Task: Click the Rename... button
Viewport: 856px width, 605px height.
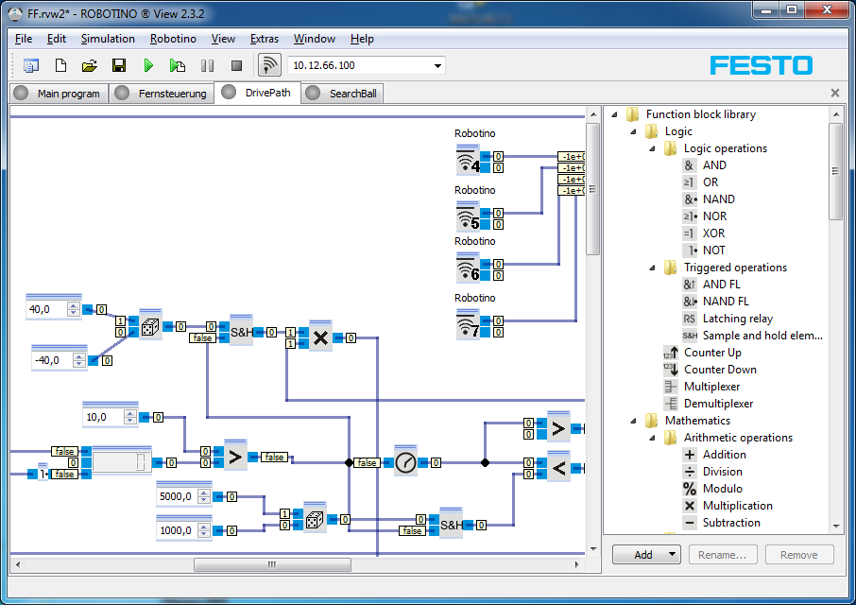Action: coord(722,555)
